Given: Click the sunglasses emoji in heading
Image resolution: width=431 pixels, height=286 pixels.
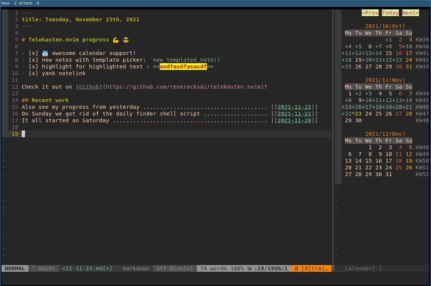Looking at the screenshot, I should 126,40.
